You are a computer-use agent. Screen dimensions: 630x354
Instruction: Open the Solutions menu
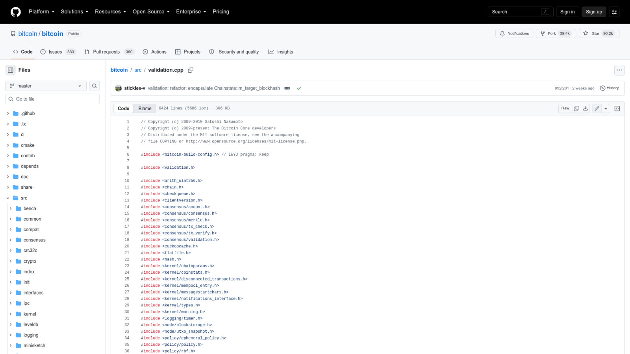tap(74, 12)
